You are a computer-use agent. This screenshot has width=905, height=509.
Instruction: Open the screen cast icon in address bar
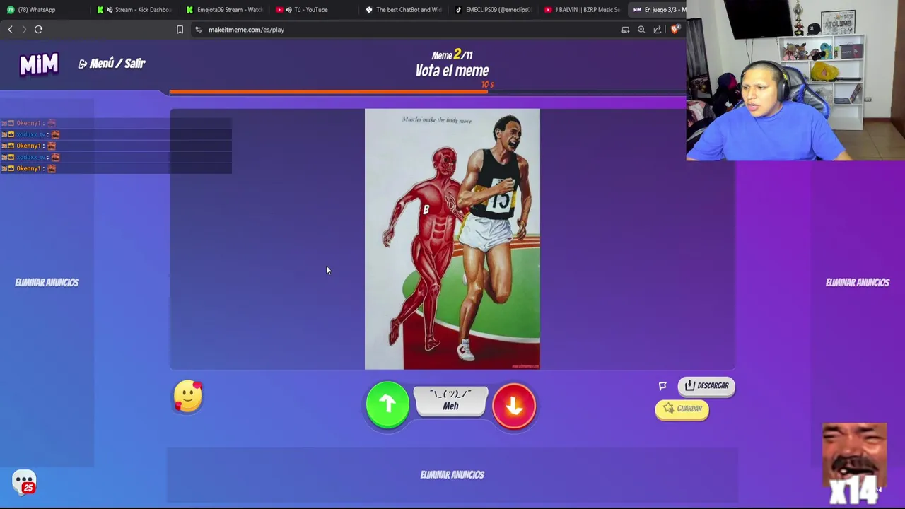[x=625, y=30]
